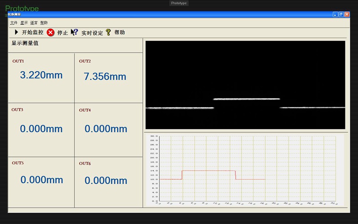Open the 语言 menu

coord(34,22)
